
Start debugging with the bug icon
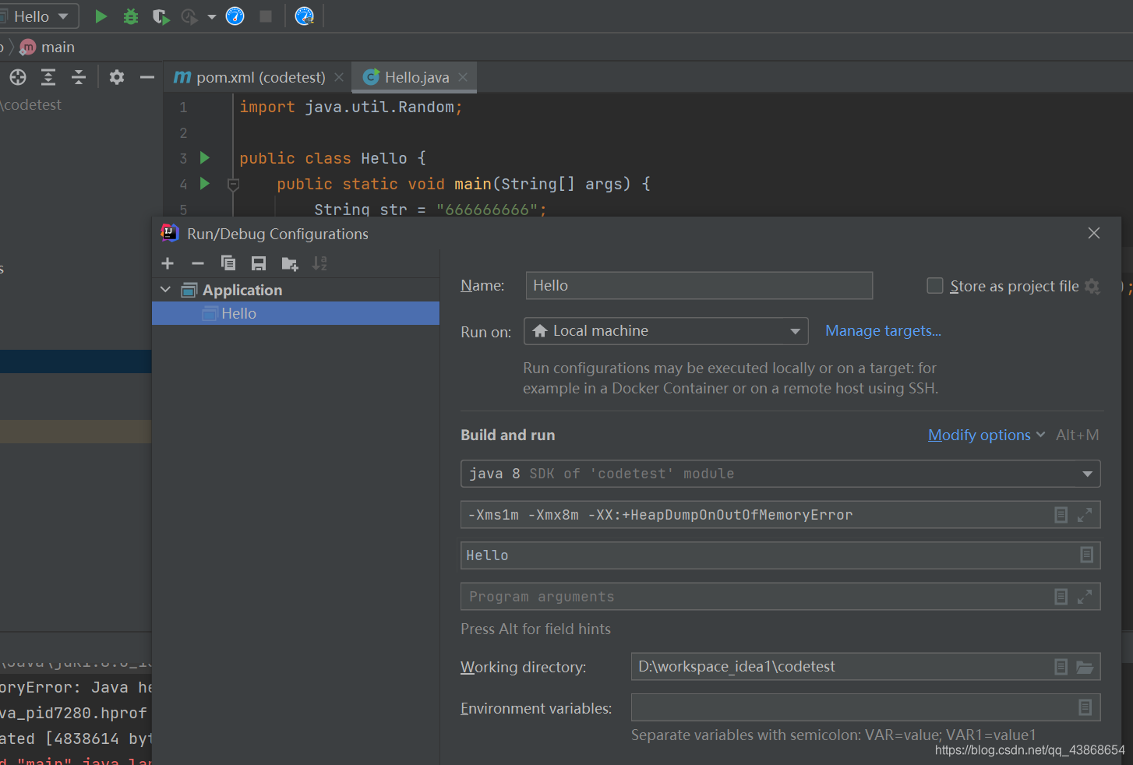click(x=131, y=16)
